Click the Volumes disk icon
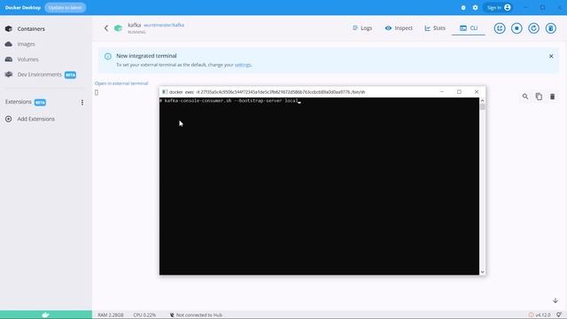The height and width of the screenshot is (319, 567). (x=9, y=59)
